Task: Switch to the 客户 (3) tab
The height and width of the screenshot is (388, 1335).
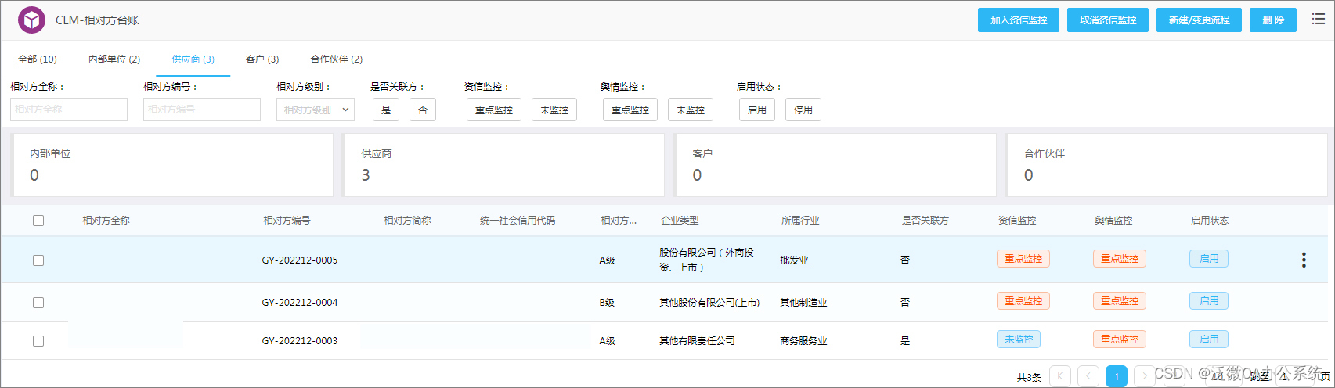Action: point(262,59)
